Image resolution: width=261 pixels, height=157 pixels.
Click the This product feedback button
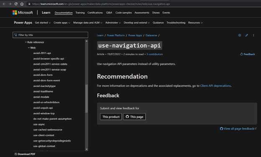[111, 117]
